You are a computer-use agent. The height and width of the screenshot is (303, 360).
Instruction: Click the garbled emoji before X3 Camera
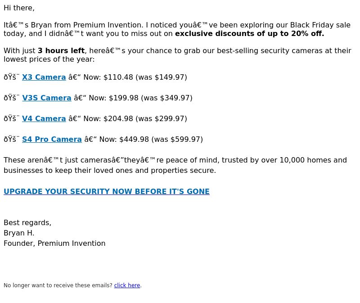click(x=12, y=77)
